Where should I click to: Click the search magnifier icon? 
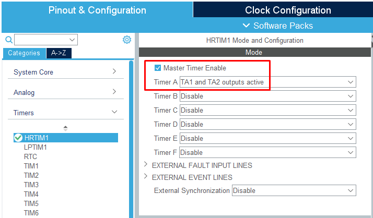tap(8, 40)
